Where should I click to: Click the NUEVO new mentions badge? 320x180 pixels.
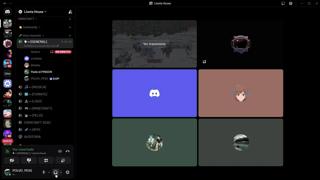7,141
